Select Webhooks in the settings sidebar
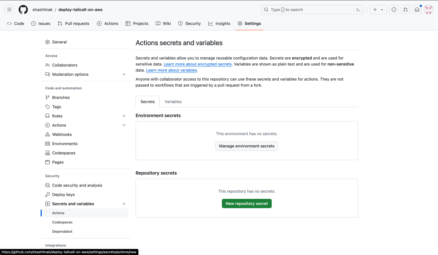The width and height of the screenshot is (438, 255). [62, 134]
